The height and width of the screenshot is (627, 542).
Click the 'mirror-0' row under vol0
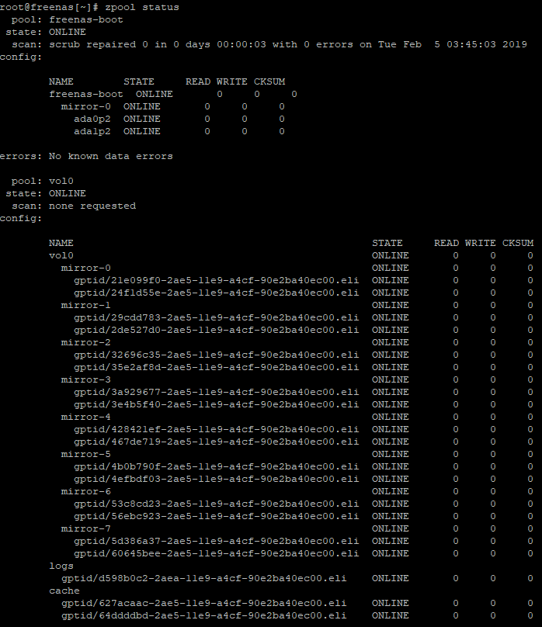[297, 268]
